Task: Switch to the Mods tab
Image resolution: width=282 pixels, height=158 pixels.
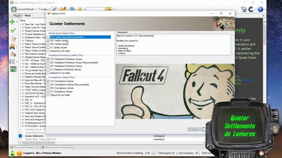Action: tap(27, 16)
